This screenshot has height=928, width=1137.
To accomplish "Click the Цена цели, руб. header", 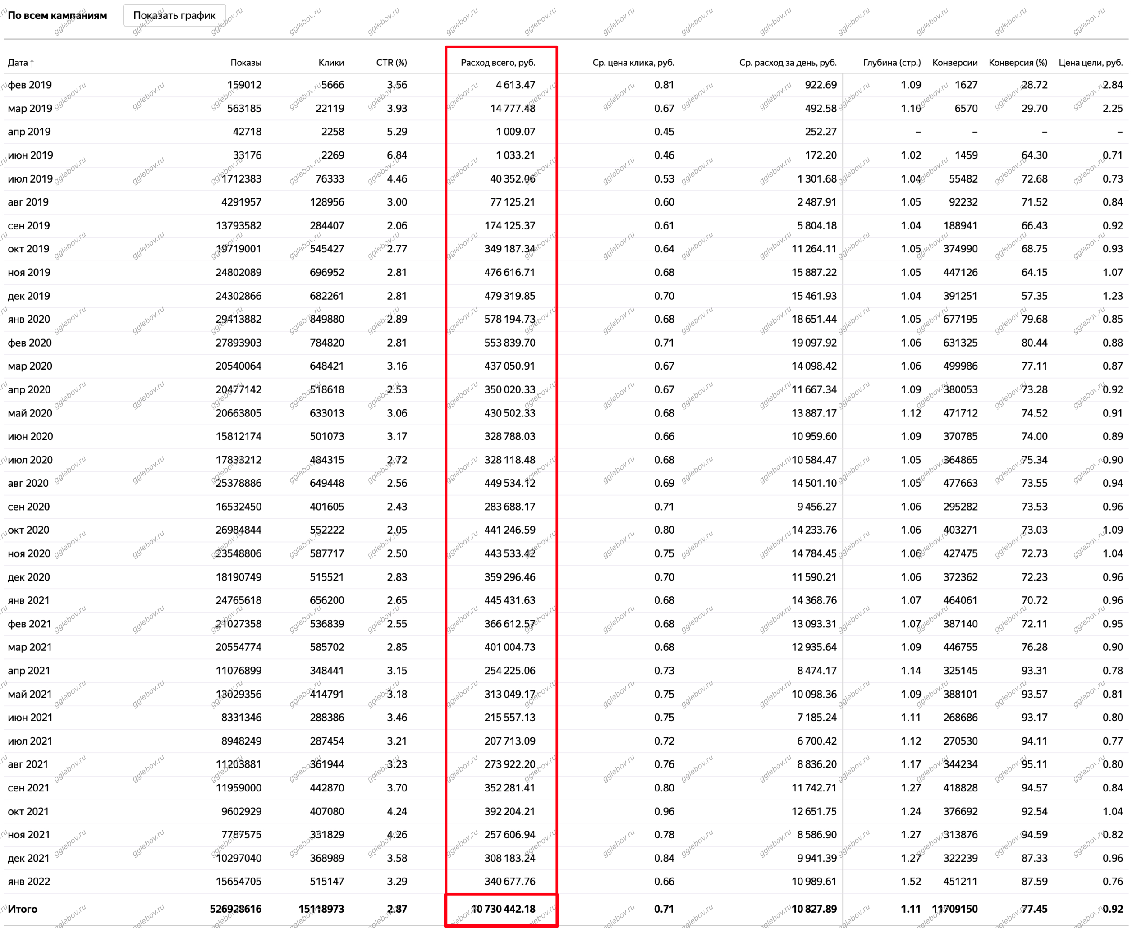I will [x=1090, y=63].
